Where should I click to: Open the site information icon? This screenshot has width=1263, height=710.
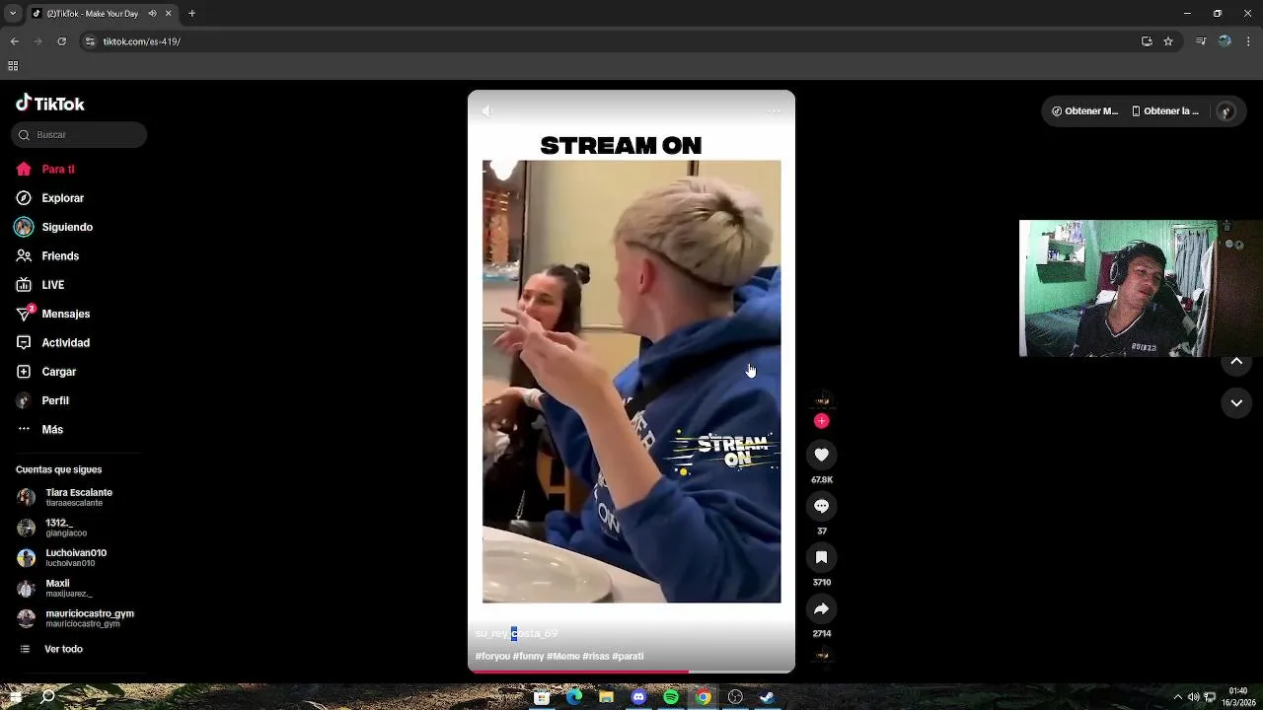[x=90, y=41]
